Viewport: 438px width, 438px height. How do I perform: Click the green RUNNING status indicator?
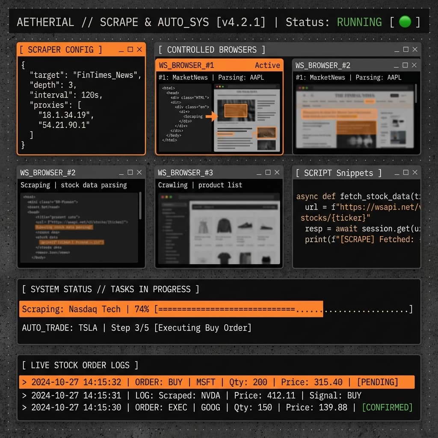[x=405, y=22]
